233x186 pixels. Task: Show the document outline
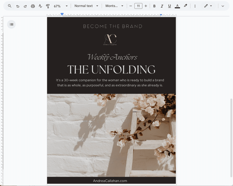click(x=11, y=24)
